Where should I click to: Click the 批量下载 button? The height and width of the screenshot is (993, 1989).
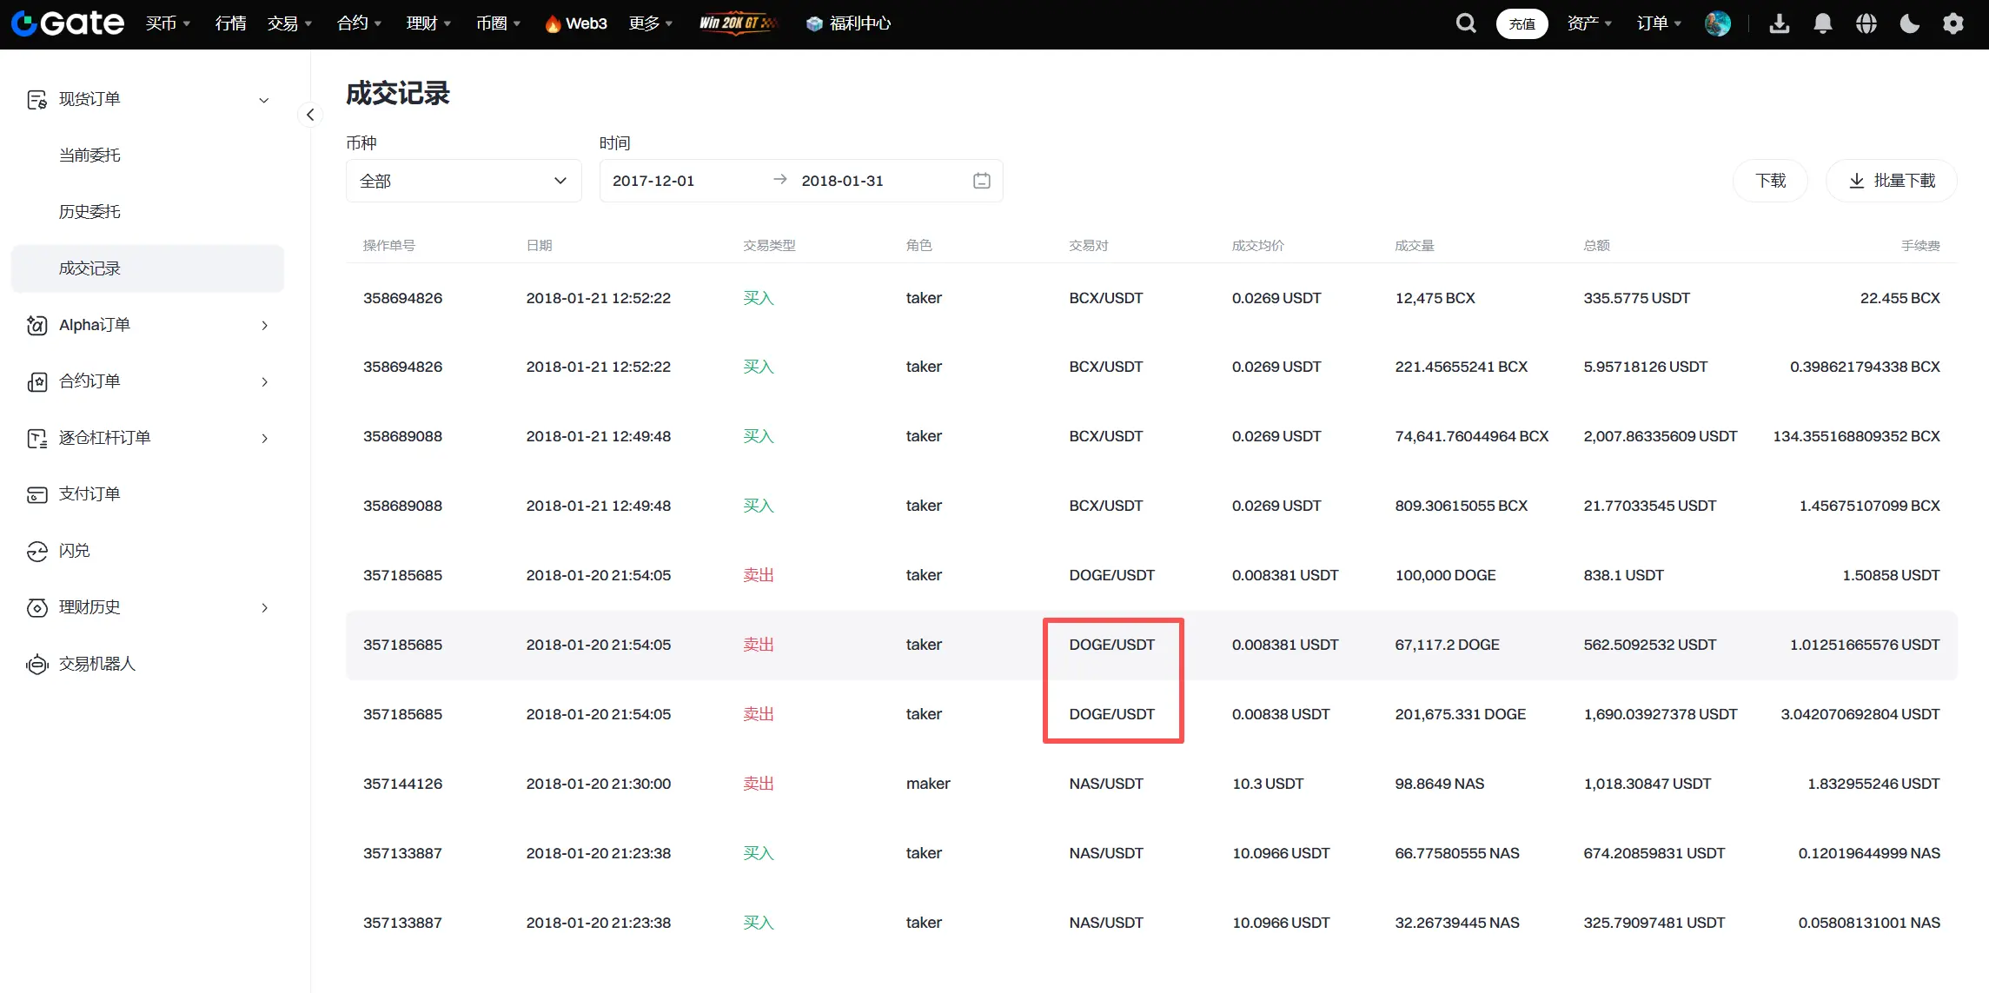pos(1891,181)
